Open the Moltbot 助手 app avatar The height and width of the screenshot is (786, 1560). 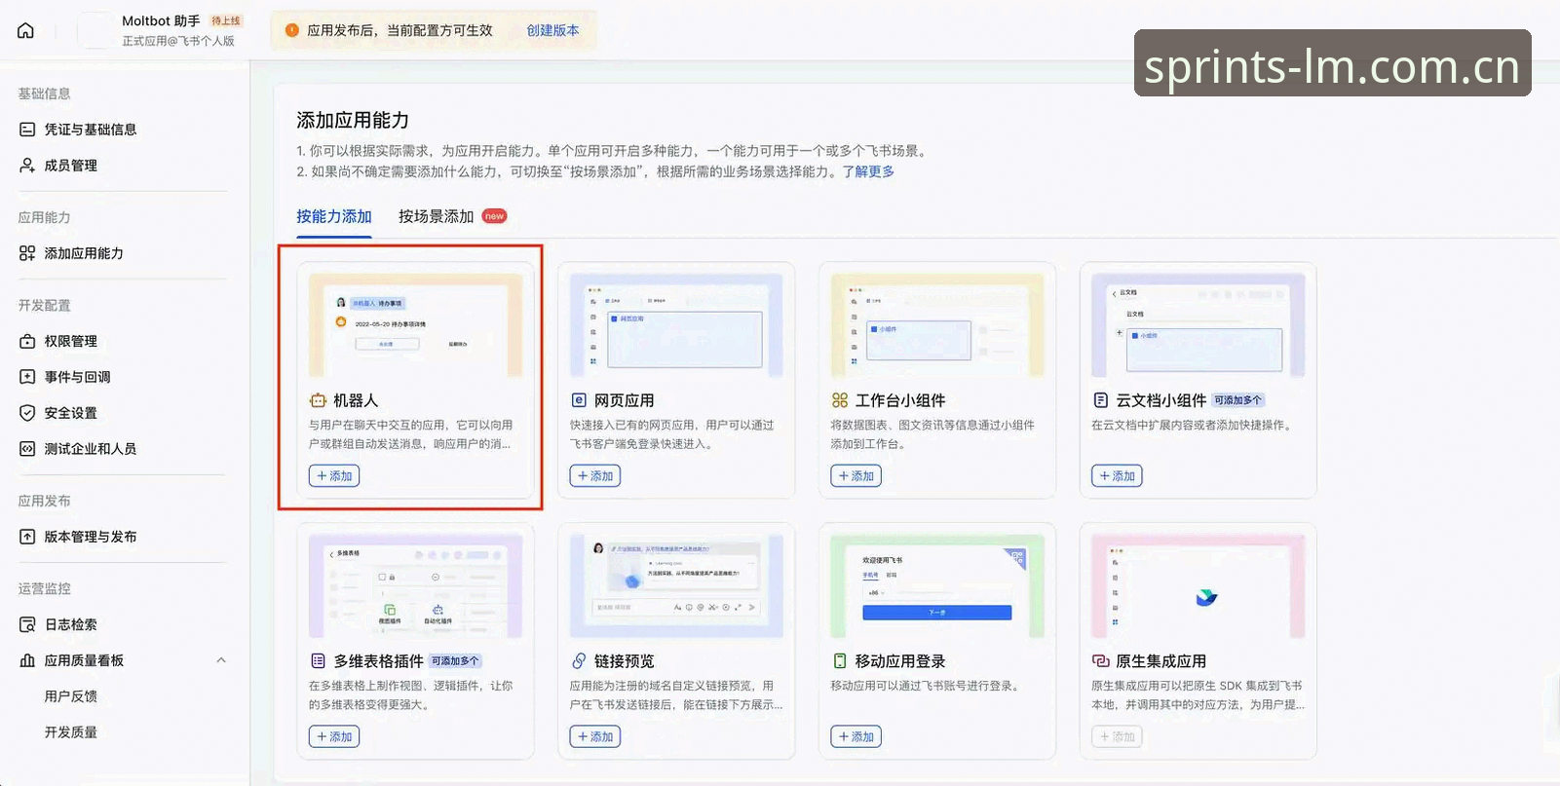(95, 30)
